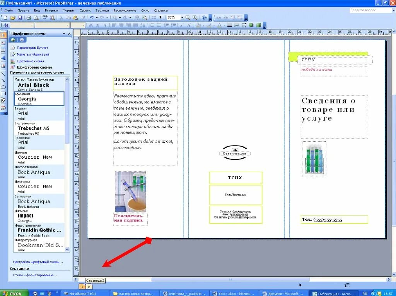The width and height of the screenshot is (396, 296).
Task: Click the Arrow Style icon
Action: pyautogui.click(x=244, y=25)
